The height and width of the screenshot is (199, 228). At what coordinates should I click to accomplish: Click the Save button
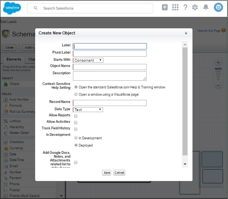(x=107, y=173)
